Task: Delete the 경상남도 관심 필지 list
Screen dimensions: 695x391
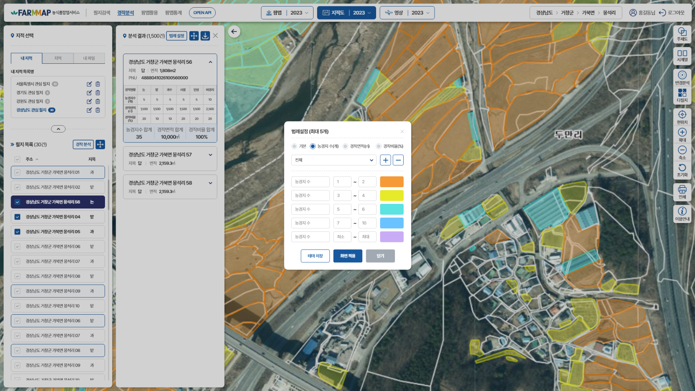Action: (98, 110)
